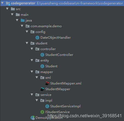
Task: Collapse the mapper package arrow
Action: pyautogui.click(x=32, y=72)
